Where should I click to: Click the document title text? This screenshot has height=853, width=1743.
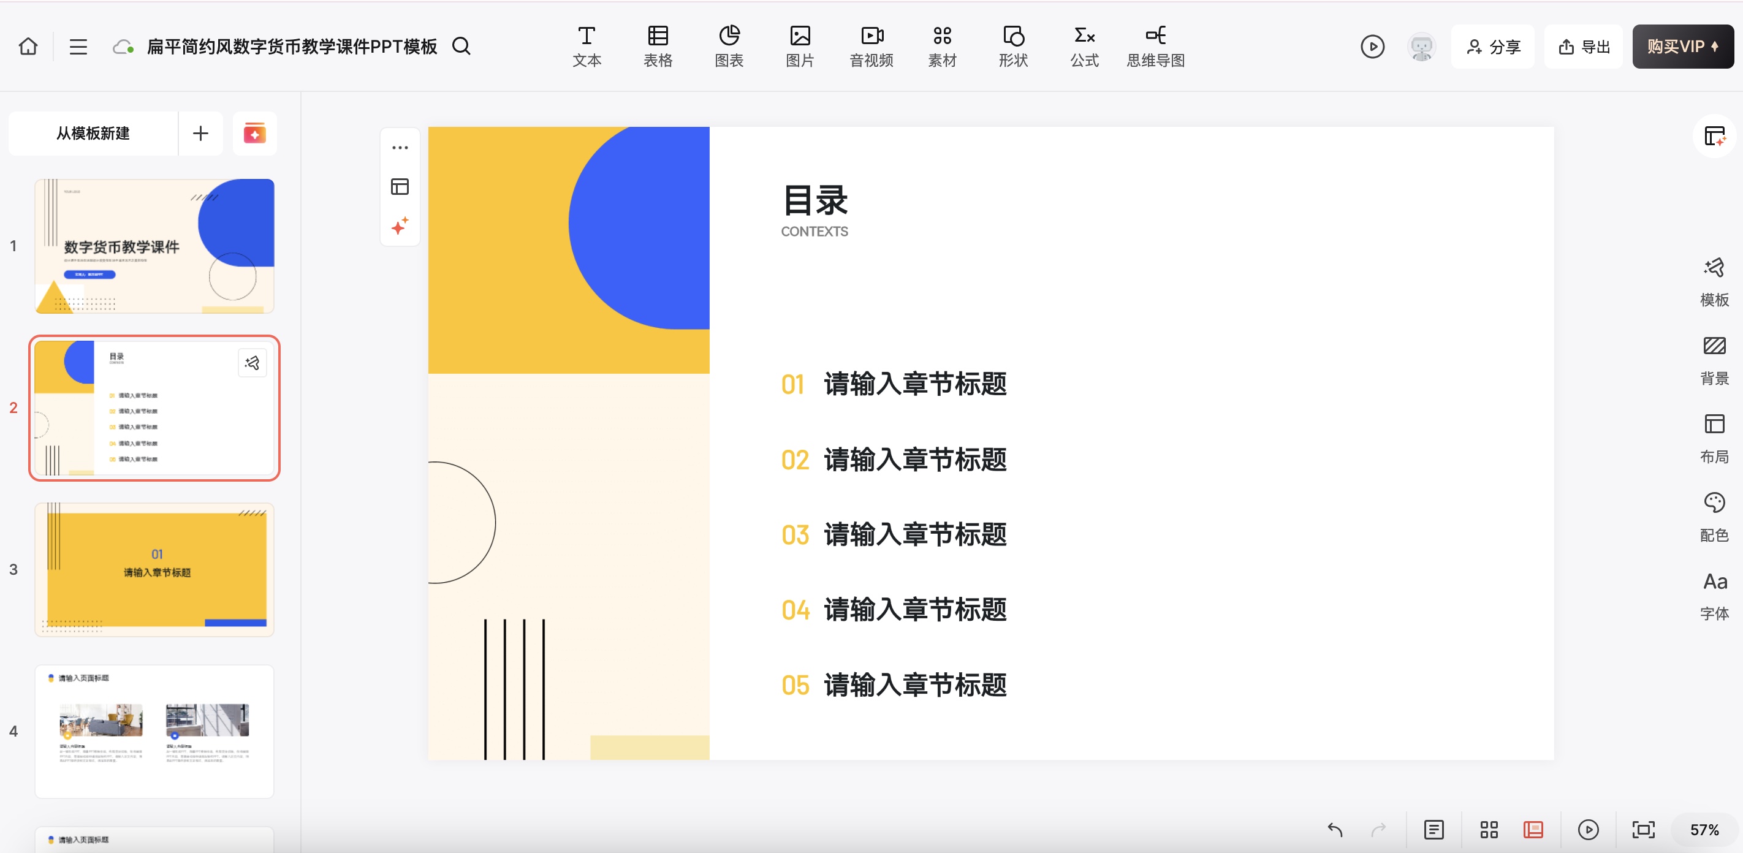coord(292,47)
